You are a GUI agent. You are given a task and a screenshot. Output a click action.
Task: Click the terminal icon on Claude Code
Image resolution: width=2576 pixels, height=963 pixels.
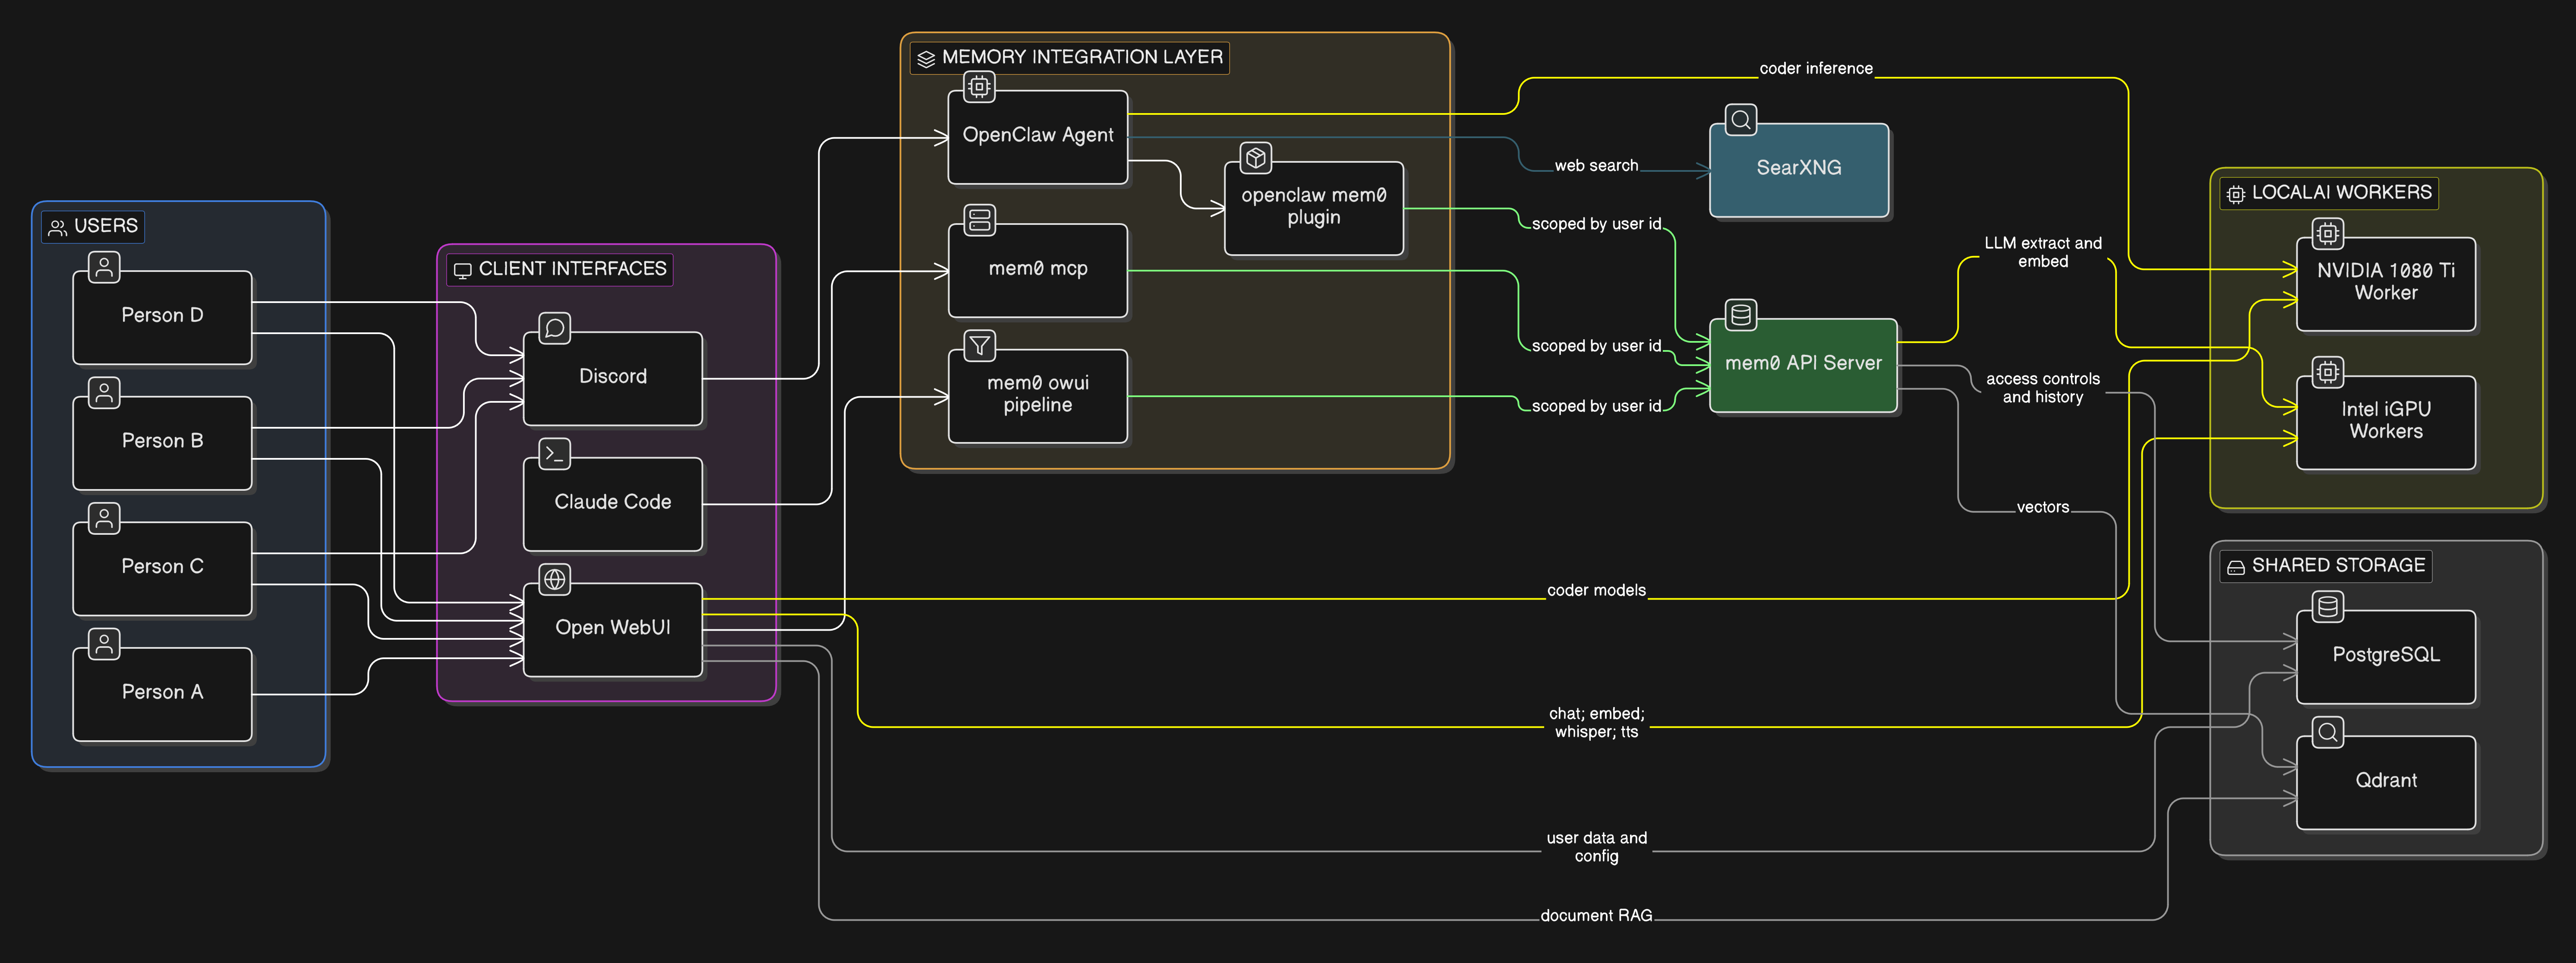click(x=554, y=454)
